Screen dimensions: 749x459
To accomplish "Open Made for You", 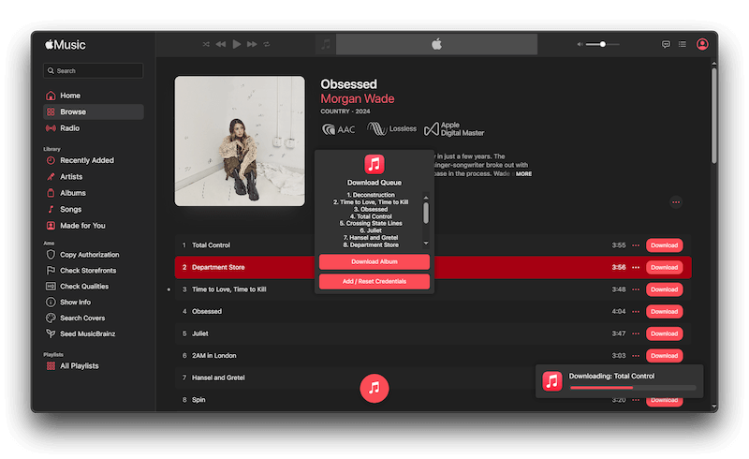I will coord(93,225).
